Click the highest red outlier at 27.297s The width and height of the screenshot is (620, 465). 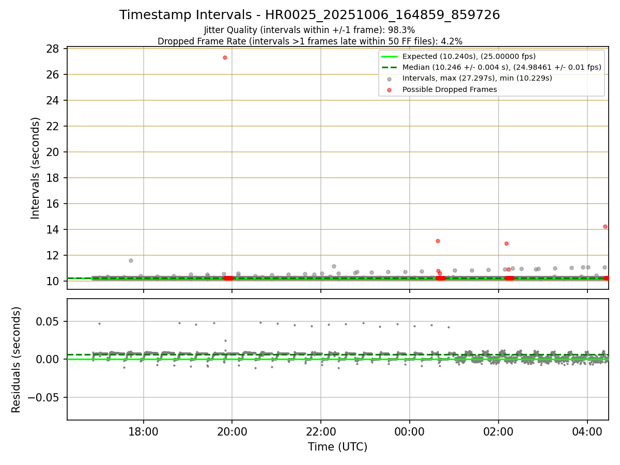225,57
